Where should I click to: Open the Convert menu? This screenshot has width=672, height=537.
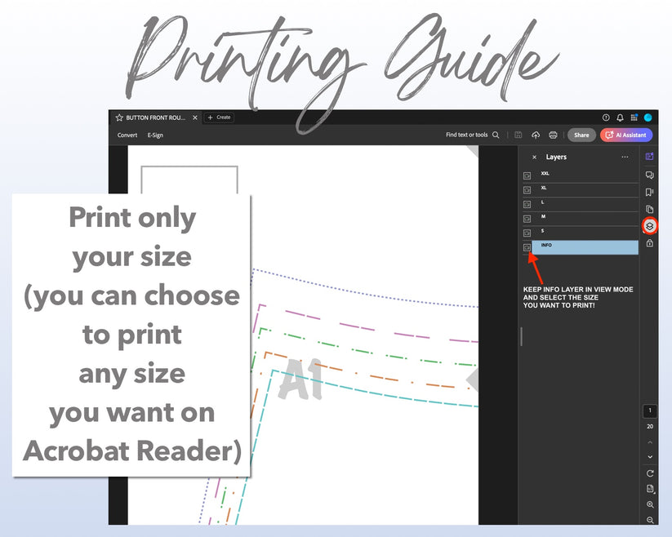[x=127, y=135]
